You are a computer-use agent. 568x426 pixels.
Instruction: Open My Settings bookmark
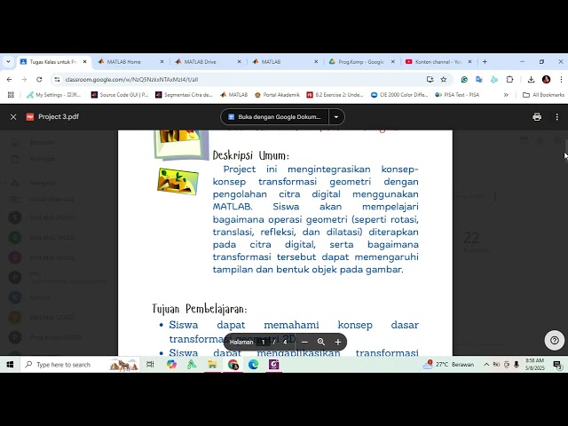point(54,95)
